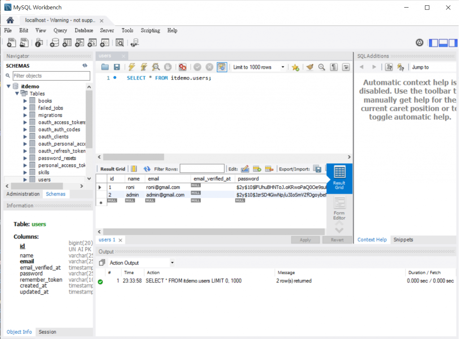This screenshot has height=339, width=459.
Task: Beautify the SQL script broom icon
Action: 310,67
